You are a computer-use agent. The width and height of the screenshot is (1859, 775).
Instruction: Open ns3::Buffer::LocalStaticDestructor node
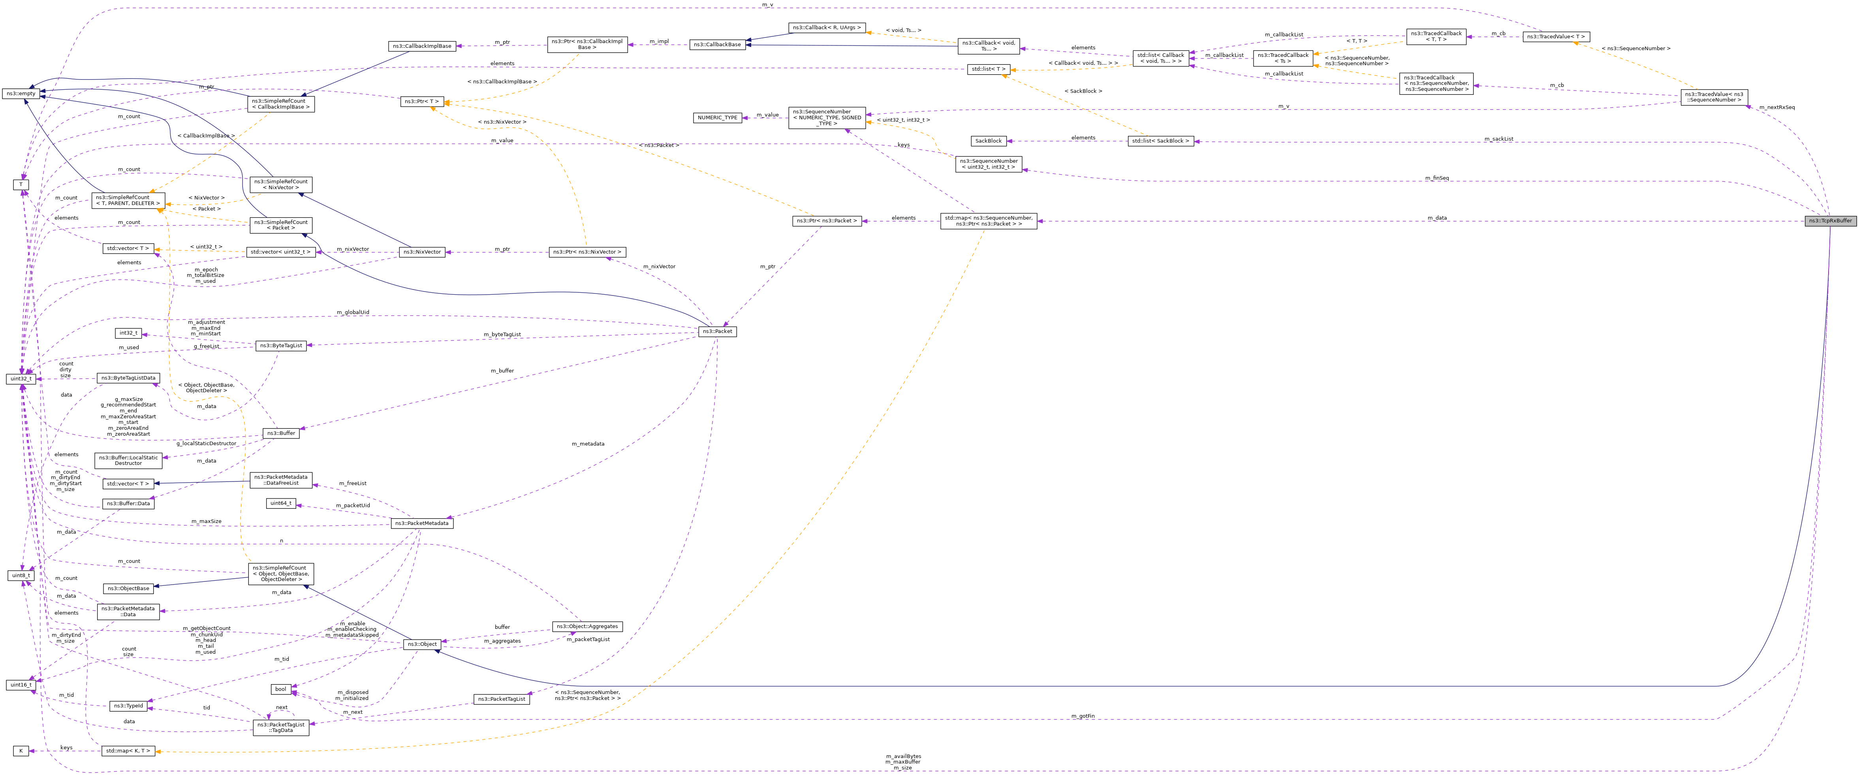(x=128, y=461)
